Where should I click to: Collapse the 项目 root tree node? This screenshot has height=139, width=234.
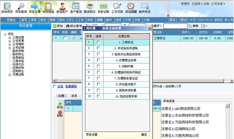pyautogui.click(x=5, y=34)
